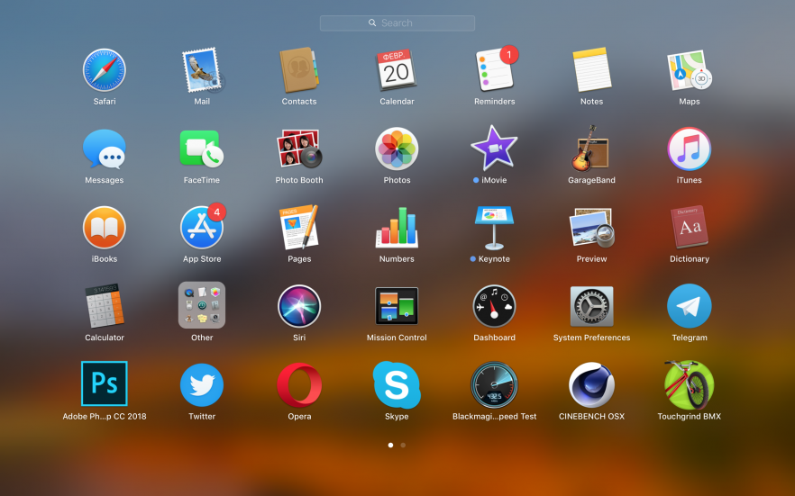Launch iTunes
This screenshot has height=496, width=795.
pyautogui.click(x=689, y=149)
